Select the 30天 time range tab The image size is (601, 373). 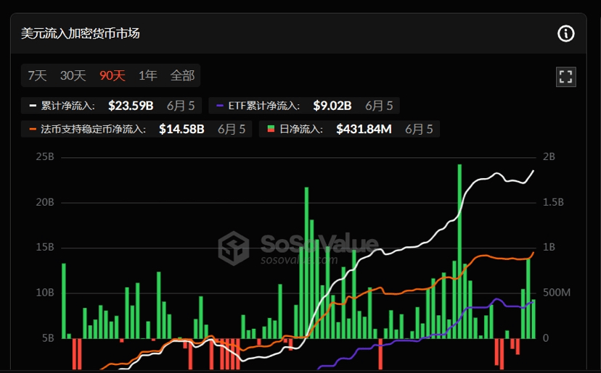[73, 75]
